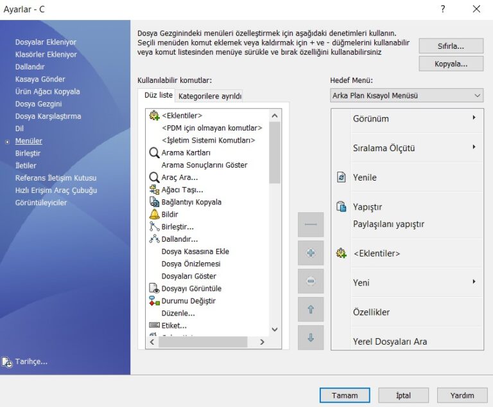Switch to Kategorilere ayrıldı tab

210,96
